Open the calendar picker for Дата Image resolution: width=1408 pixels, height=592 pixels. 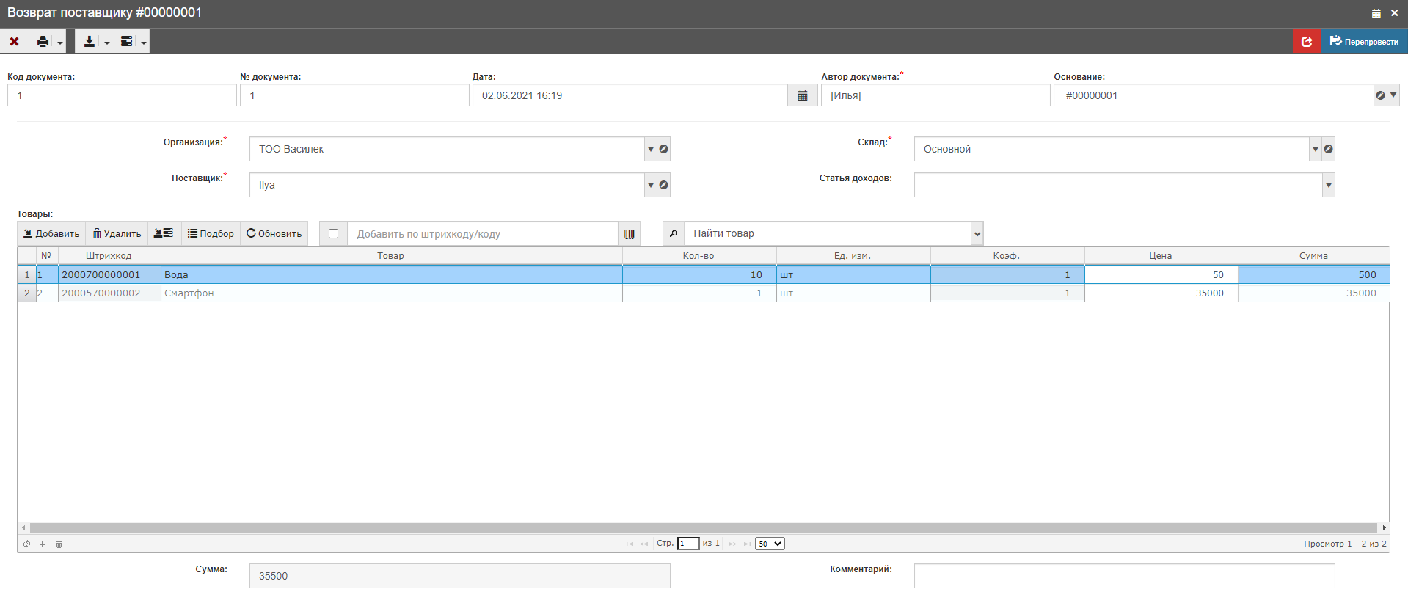[802, 95]
